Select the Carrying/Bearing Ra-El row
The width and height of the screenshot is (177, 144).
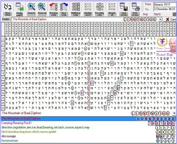[88, 123]
